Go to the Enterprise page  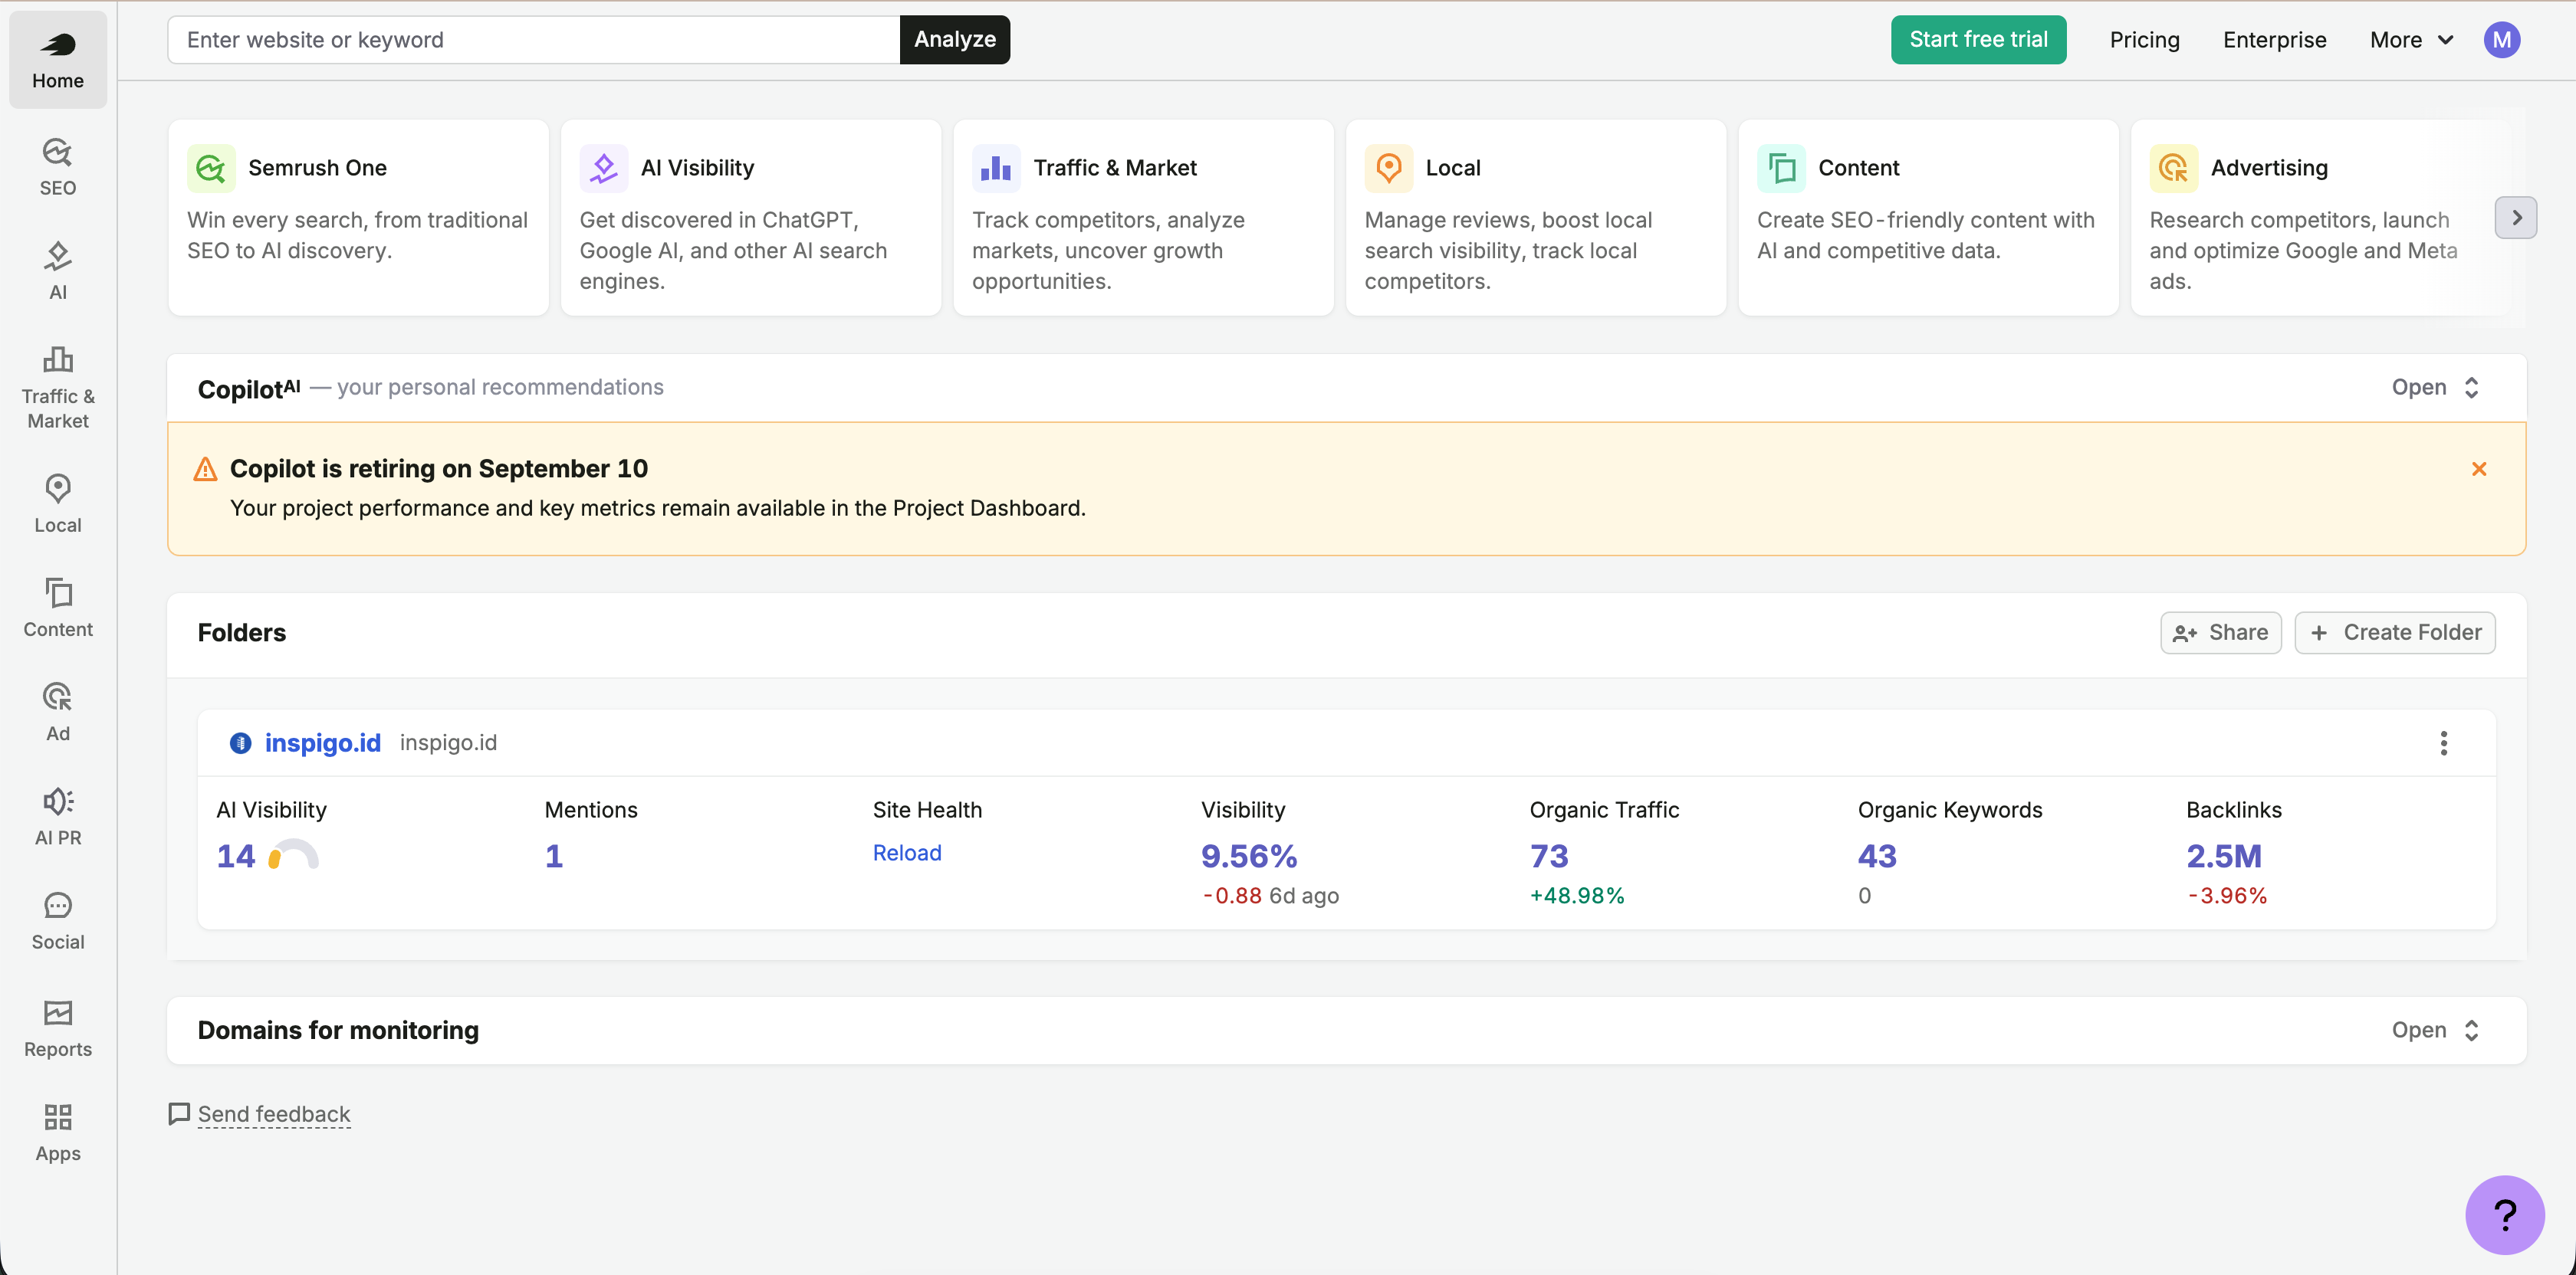coord(2274,40)
